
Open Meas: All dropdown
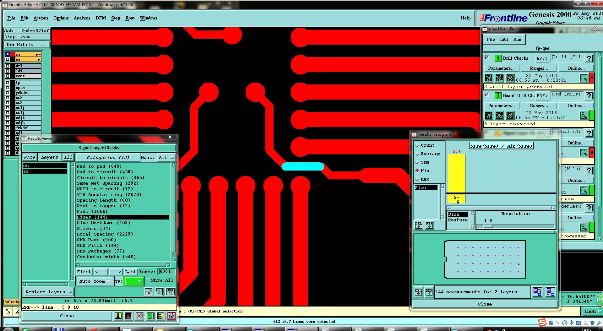(166, 157)
